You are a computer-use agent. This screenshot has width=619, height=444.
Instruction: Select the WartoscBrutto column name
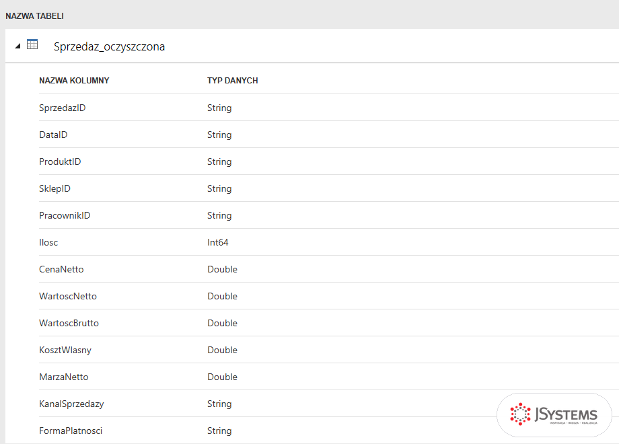69,323
